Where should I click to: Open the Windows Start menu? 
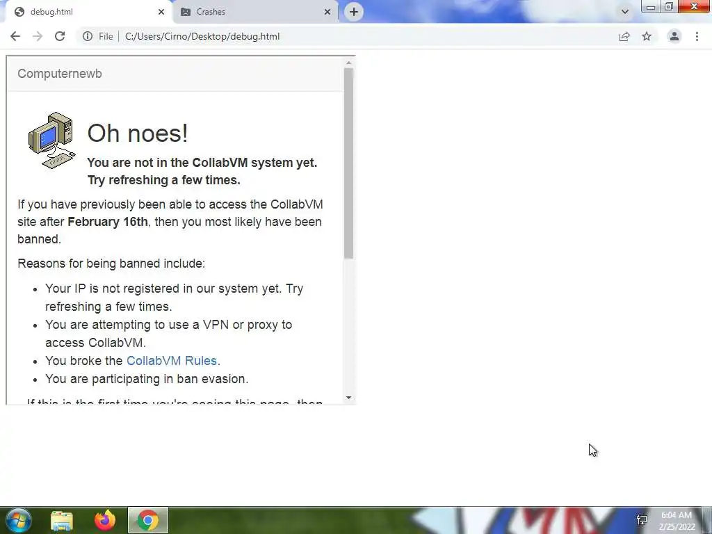[x=18, y=520]
